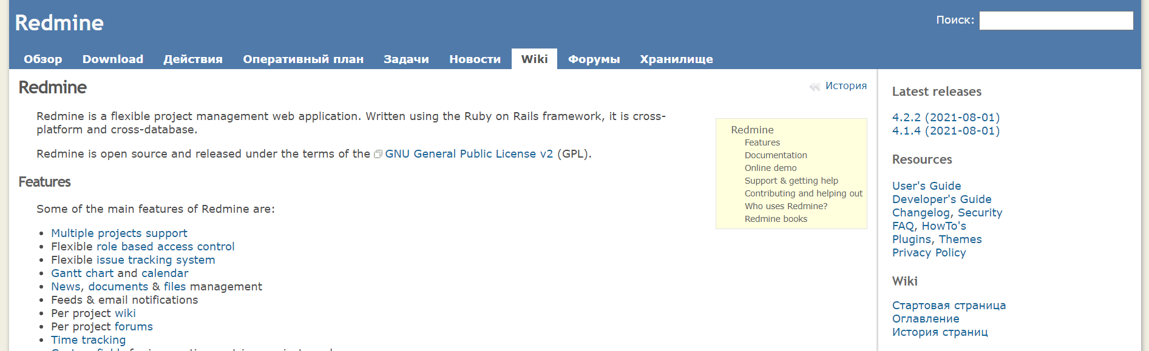
Task: Click the Resources sidebar heading
Action: click(922, 159)
